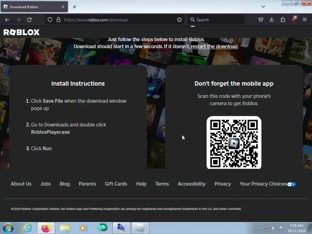Click the RobloxPlayer.exe text
The image size is (312, 234).
tap(50, 132)
